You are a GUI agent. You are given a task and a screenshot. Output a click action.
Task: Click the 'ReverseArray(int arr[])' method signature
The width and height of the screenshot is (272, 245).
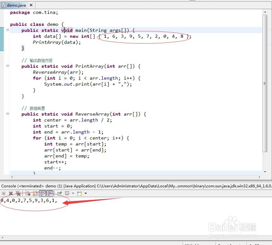(108, 114)
